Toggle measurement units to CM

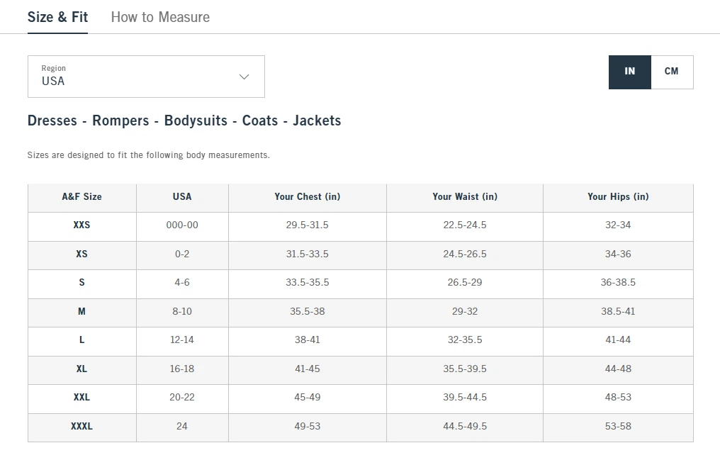pos(672,72)
